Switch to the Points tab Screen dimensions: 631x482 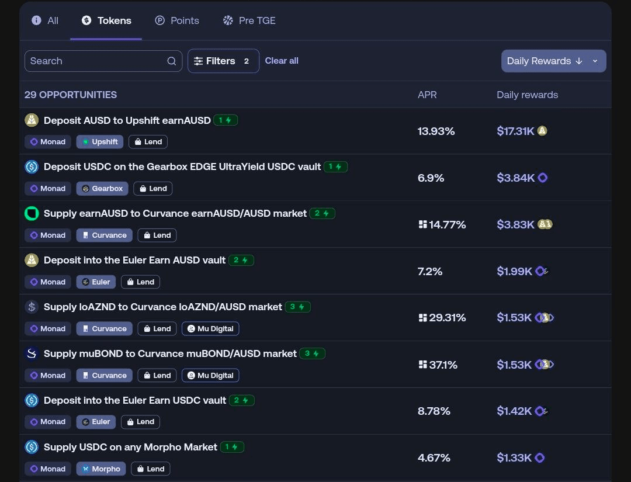pyautogui.click(x=177, y=20)
